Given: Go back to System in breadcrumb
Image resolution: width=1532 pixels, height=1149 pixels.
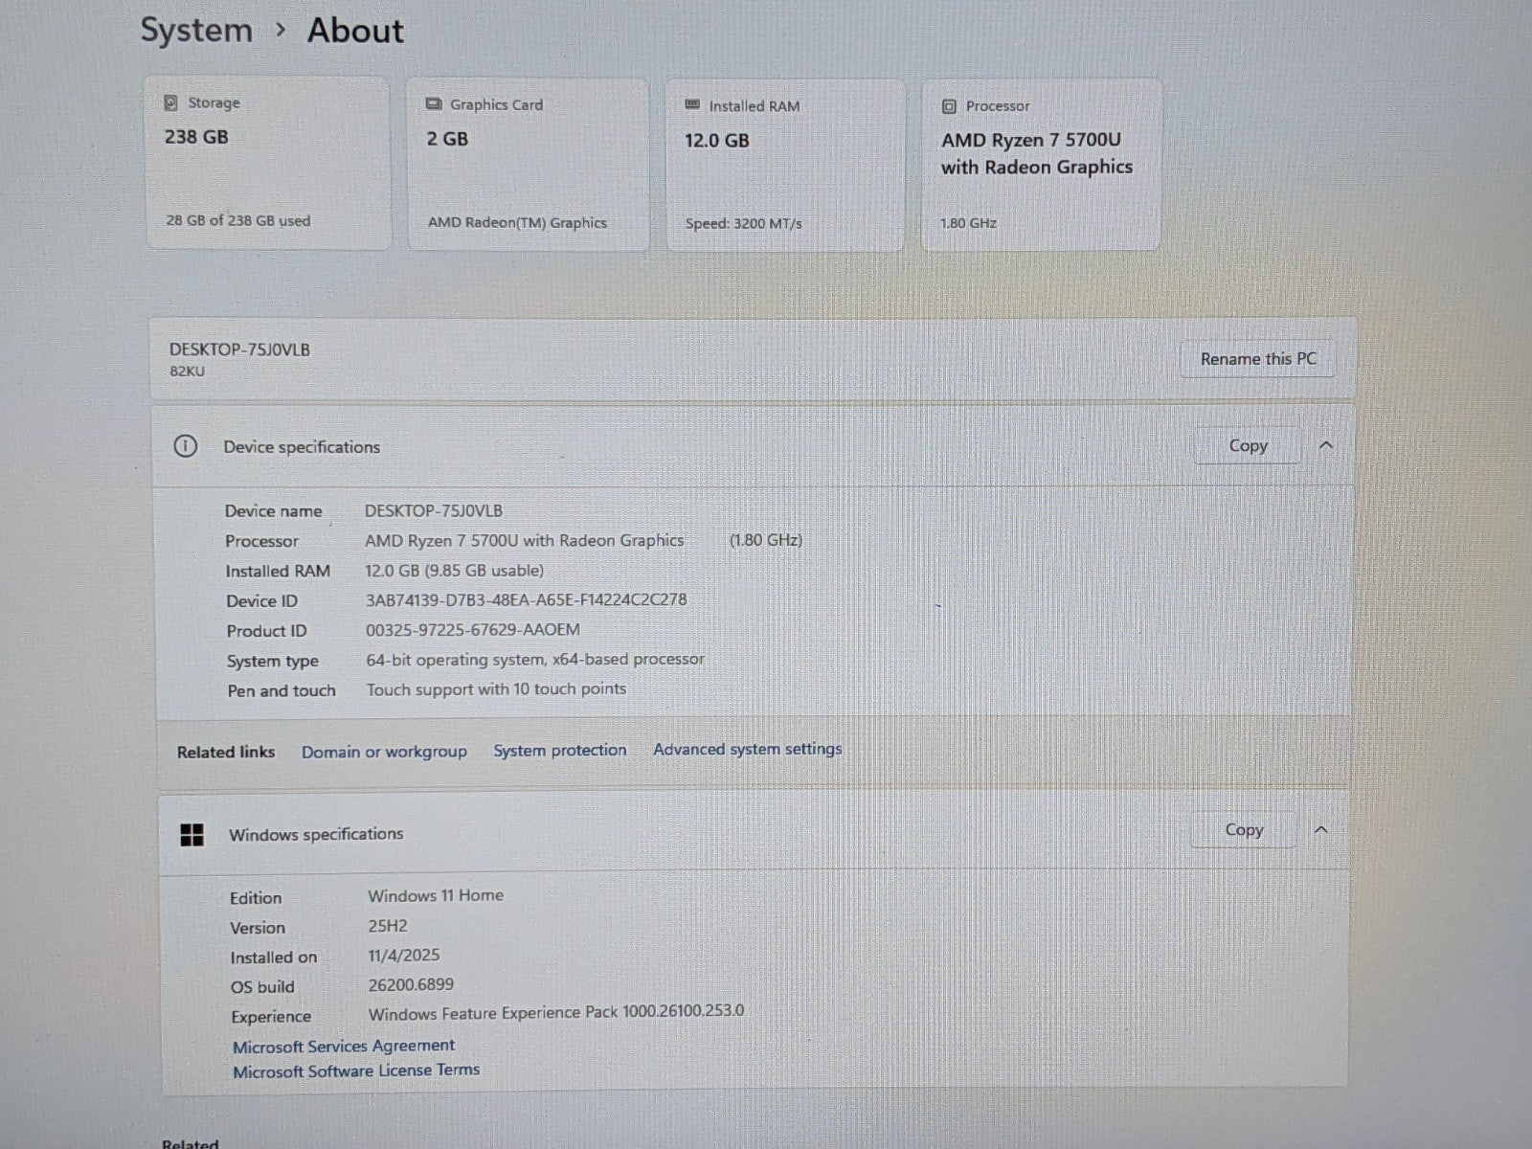Looking at the screenshot, I should click(x=196, y=30).
